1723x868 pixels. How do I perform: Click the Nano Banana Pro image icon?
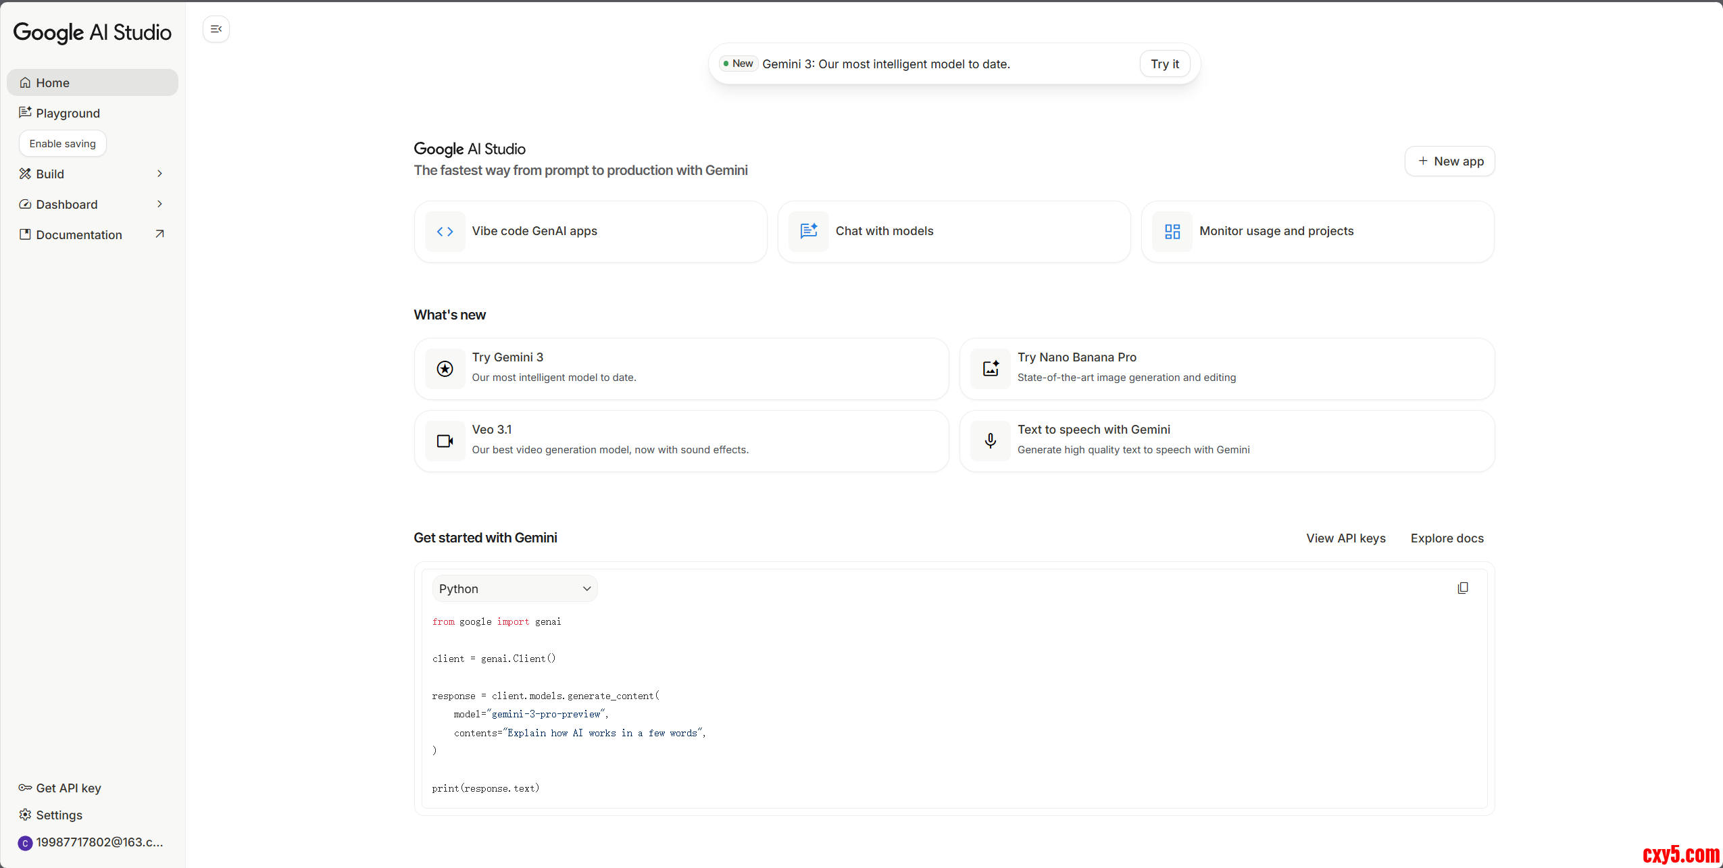pos(991,369)
